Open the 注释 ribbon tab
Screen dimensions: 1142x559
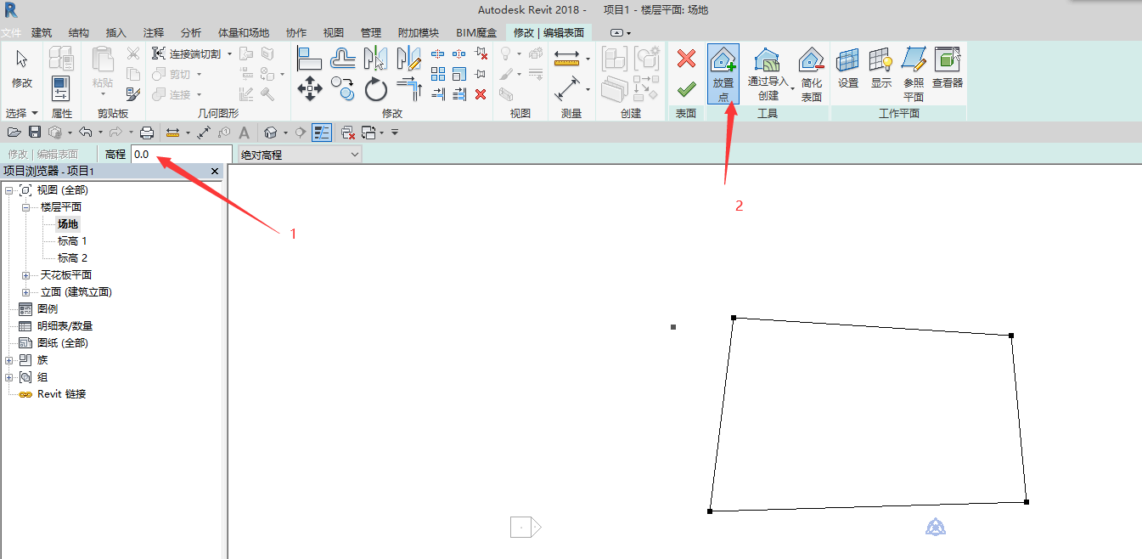154,33
